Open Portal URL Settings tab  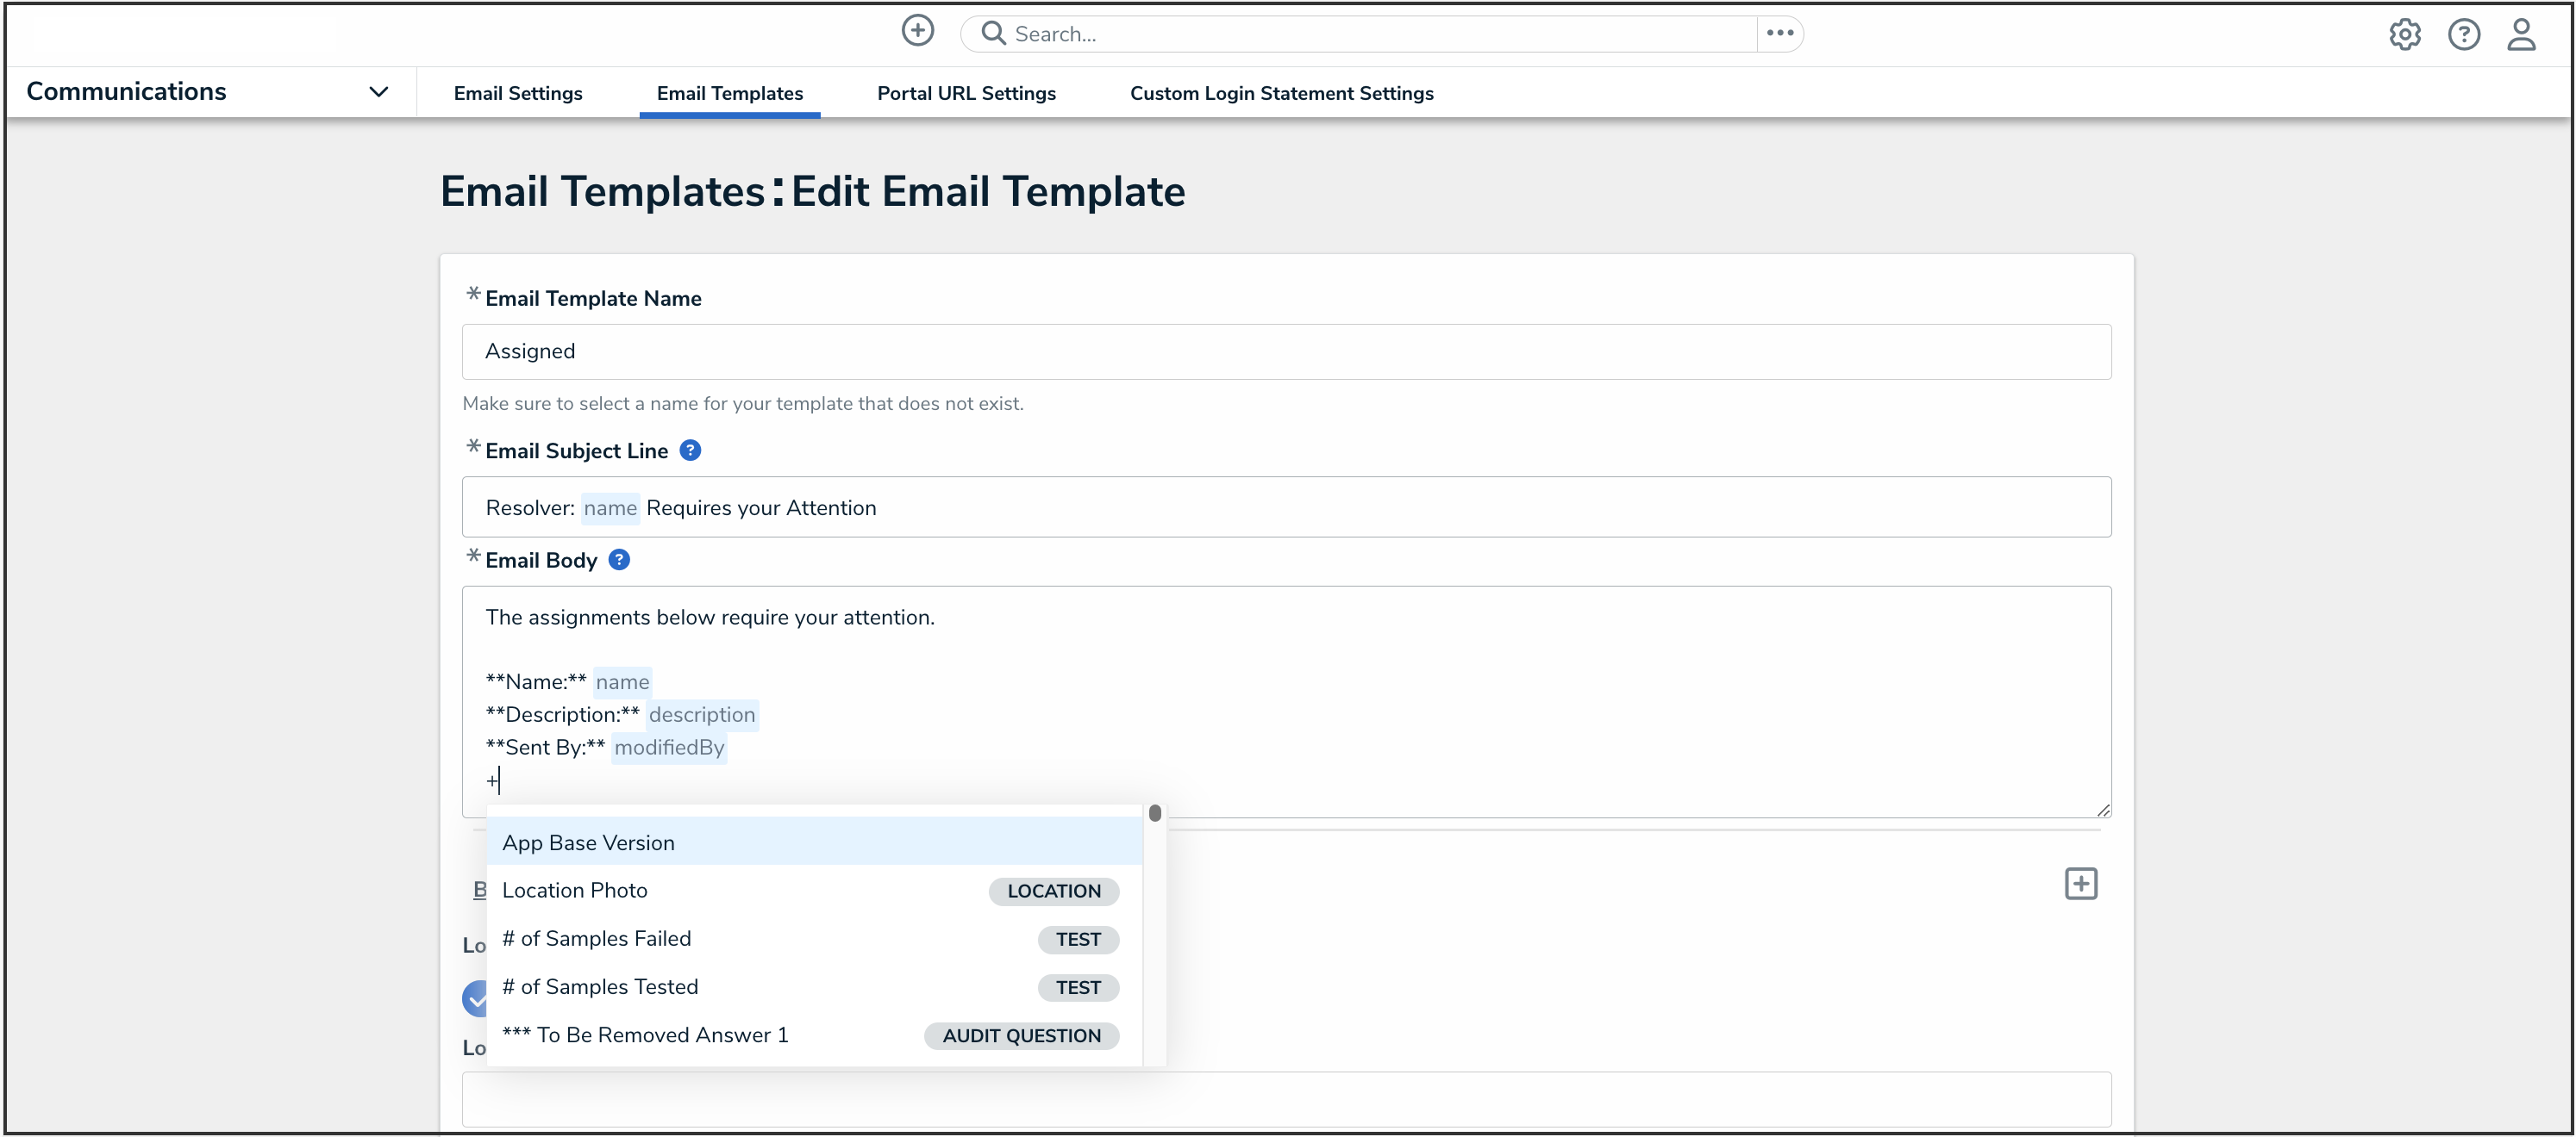(x=965, y=93)
